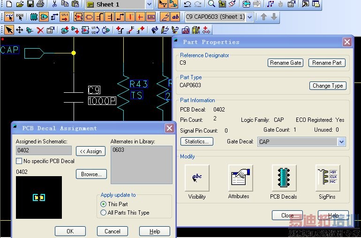Viewport: 361px width, 238px height.
Task: Click the Change Type button
Action: click(328, 86)
